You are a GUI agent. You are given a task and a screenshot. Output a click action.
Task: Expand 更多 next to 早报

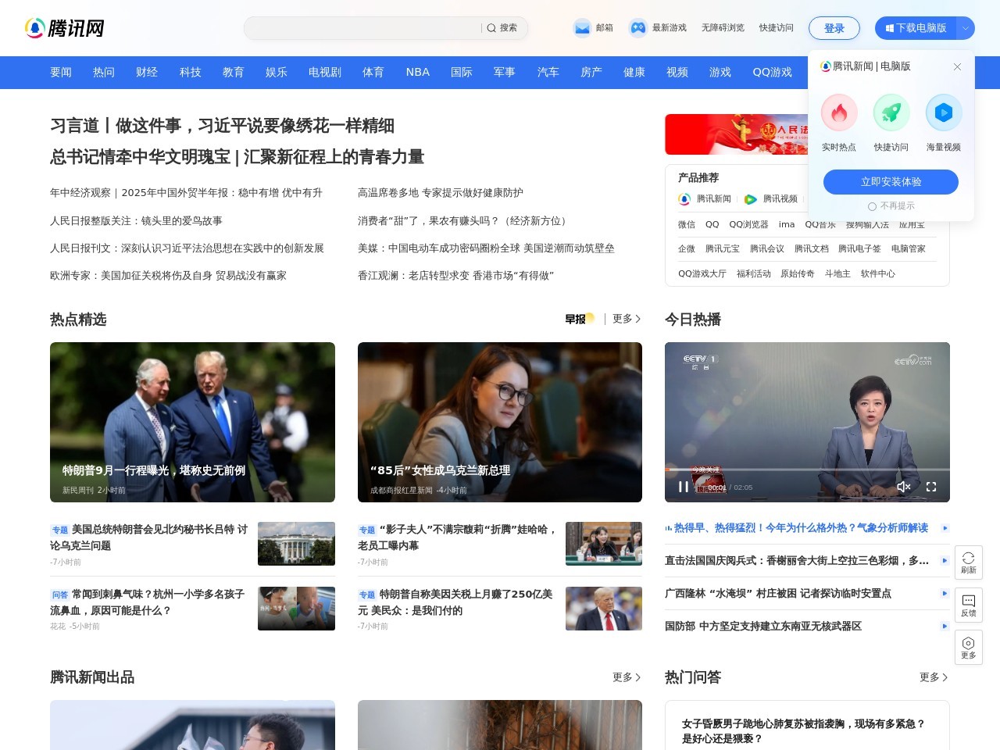click(x=627, y=319)
